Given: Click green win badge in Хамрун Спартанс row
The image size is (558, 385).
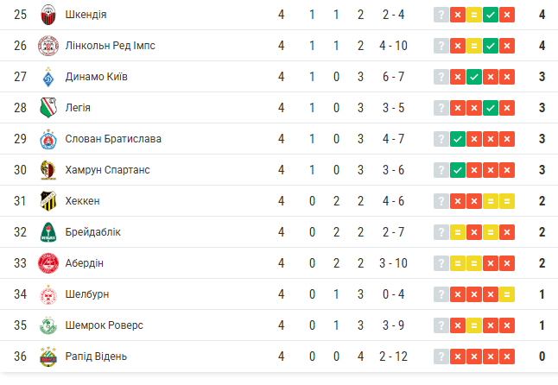Looking at the screenshot, I should tap(458, 170).
